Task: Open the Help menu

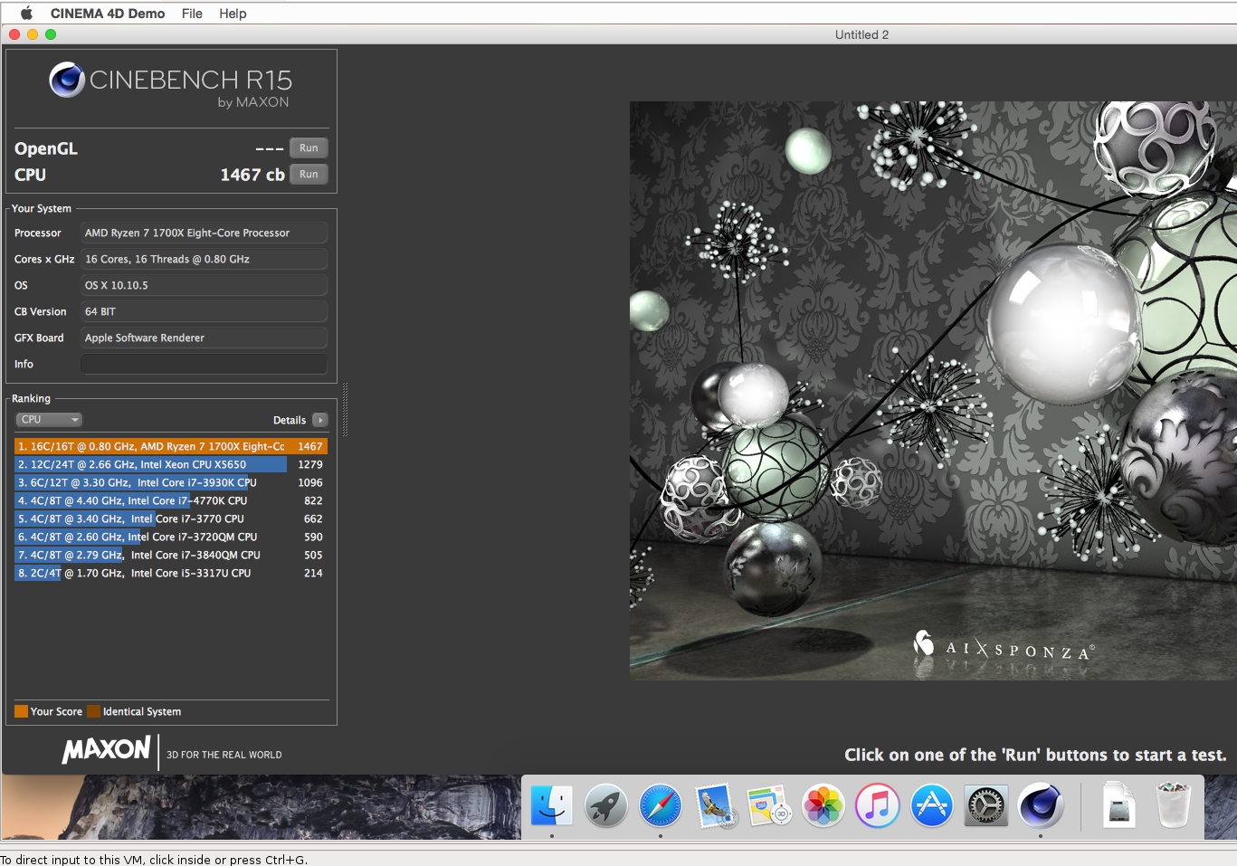Action: coord(233,14)
